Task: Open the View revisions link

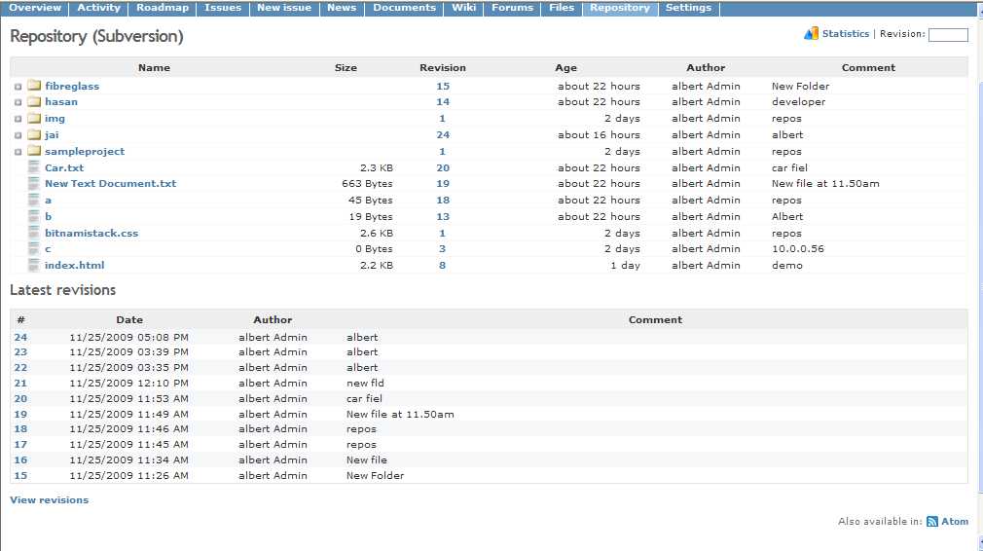Action: click(x=49, y=500)
